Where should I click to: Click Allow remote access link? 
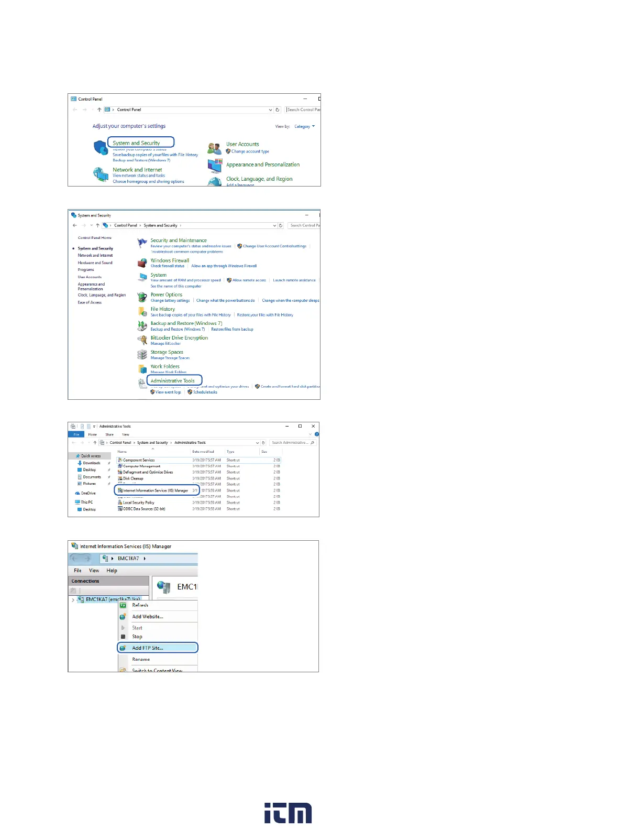249,280
